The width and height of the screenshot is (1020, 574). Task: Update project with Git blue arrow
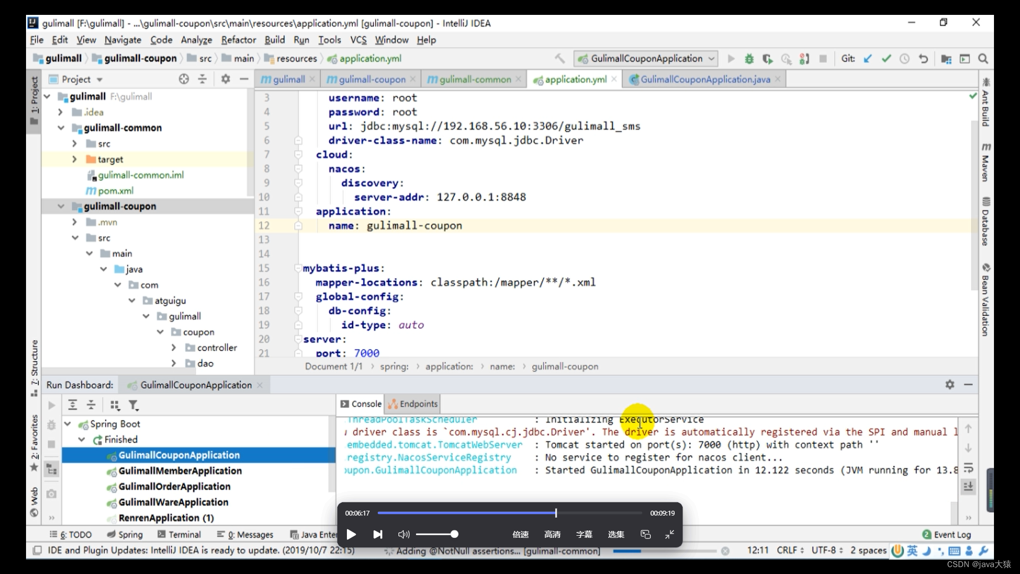coord(868,58)
